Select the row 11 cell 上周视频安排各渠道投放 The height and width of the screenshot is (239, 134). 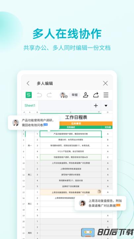(71, 169)
